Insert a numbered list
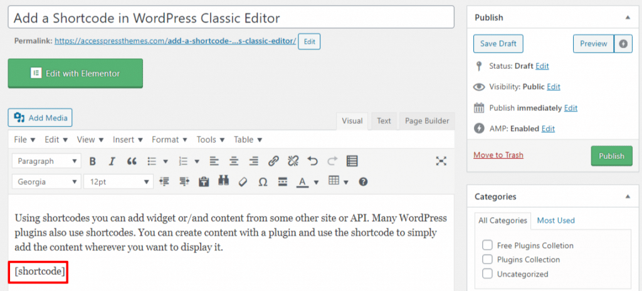The width and height of the screenshot is (642, 291). (183, 161)
